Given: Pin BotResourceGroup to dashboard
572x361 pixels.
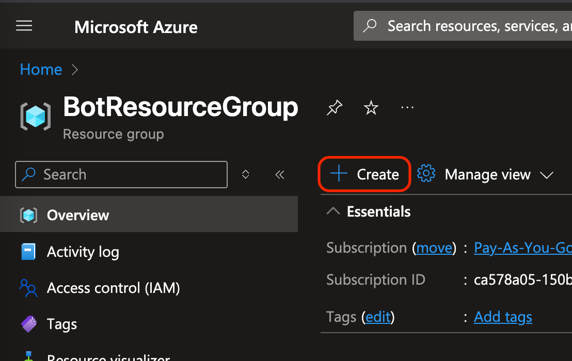Looking at the screenshot, I should point(335,108).
